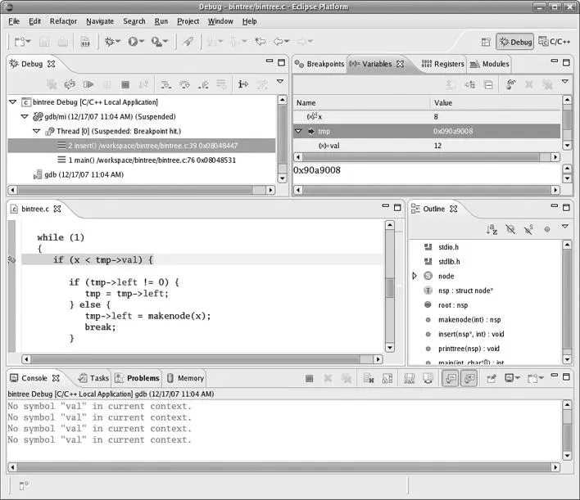Click the Run launch icon in toolbar

coord(134,41)
